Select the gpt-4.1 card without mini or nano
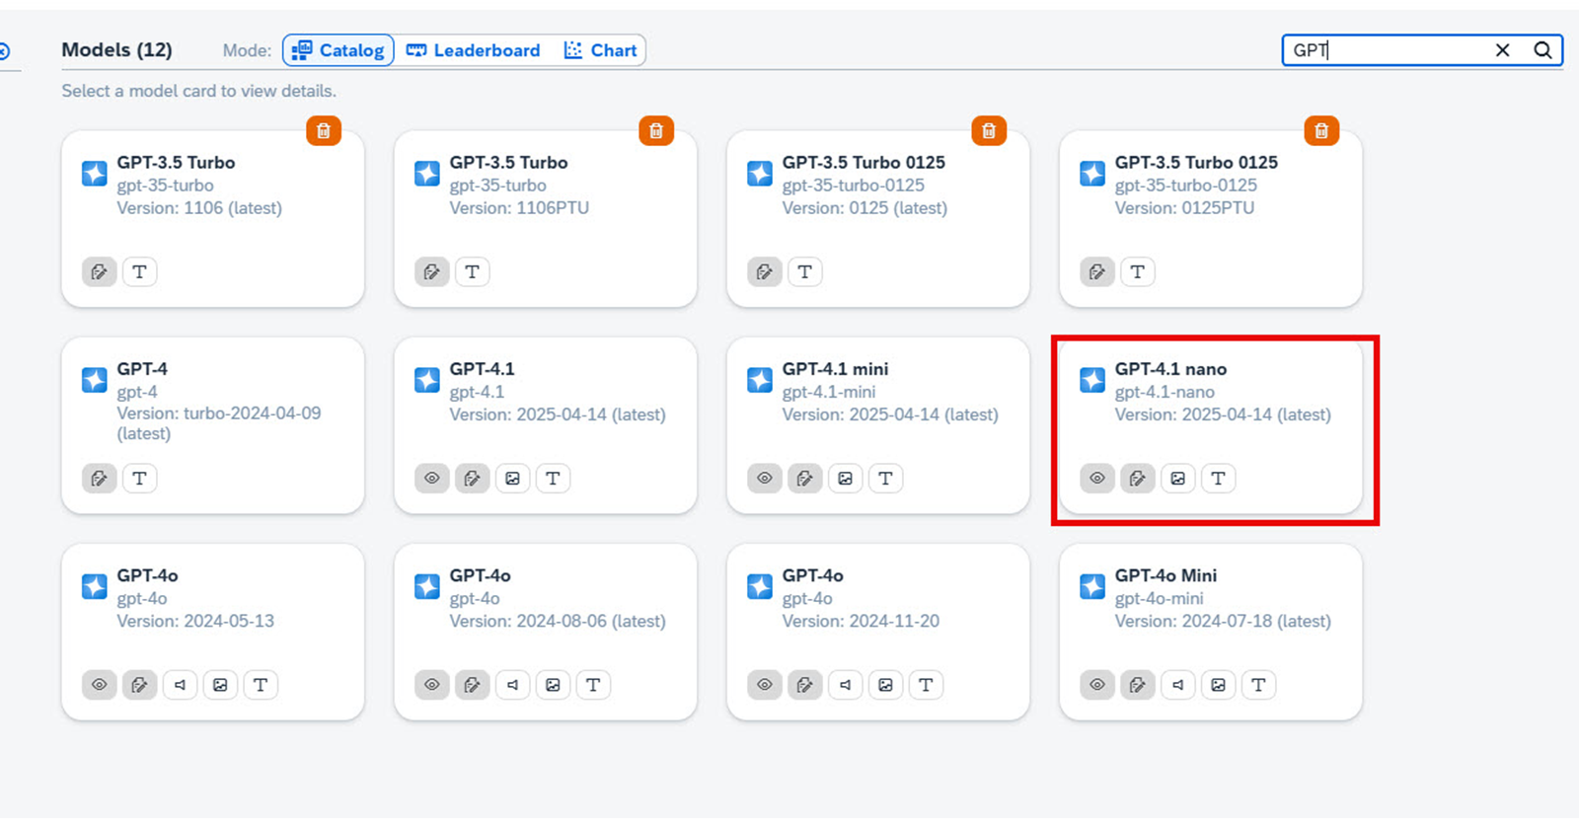Viewport: 1579px width, 828px height. click(546, 426)
